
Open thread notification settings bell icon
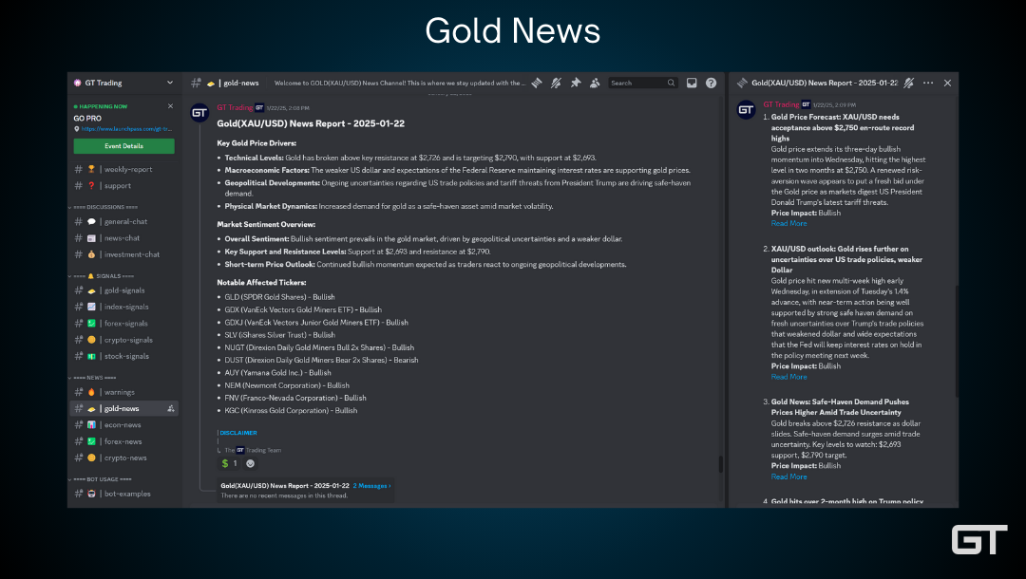pos(909,83)
